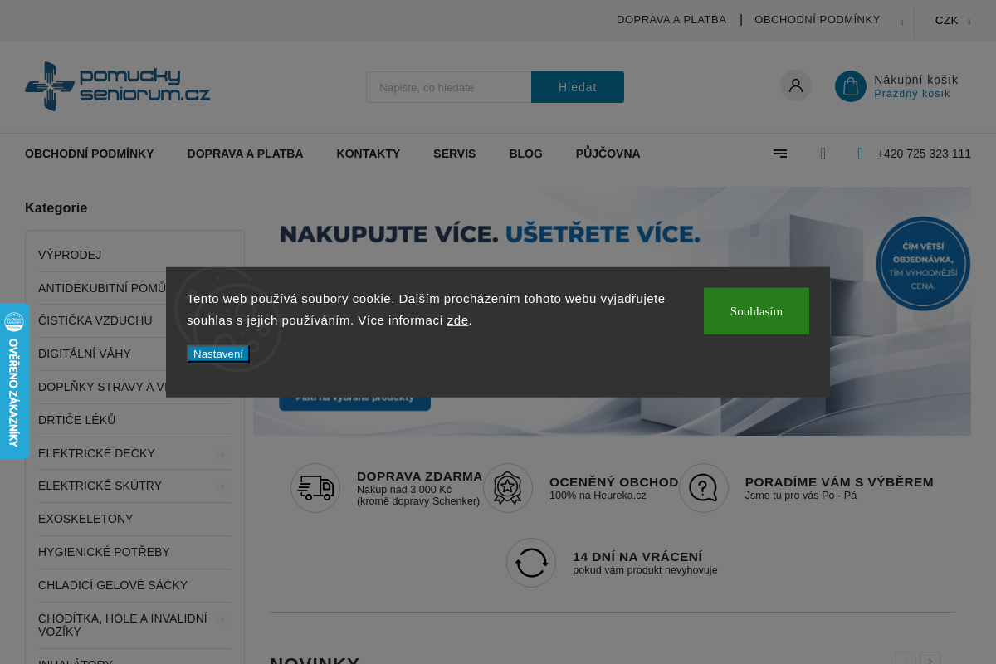This screenshot has width=996, height=664.
Task: Click the 14-day return arrows icon
Action: click(531, 563)
